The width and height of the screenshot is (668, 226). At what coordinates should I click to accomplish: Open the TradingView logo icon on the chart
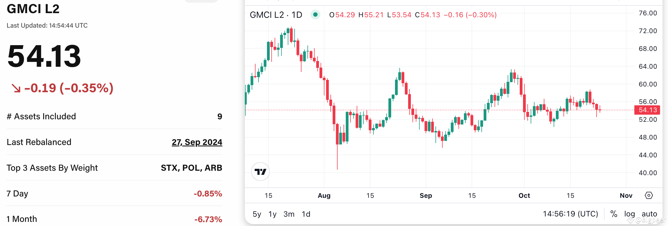[261, 172]
